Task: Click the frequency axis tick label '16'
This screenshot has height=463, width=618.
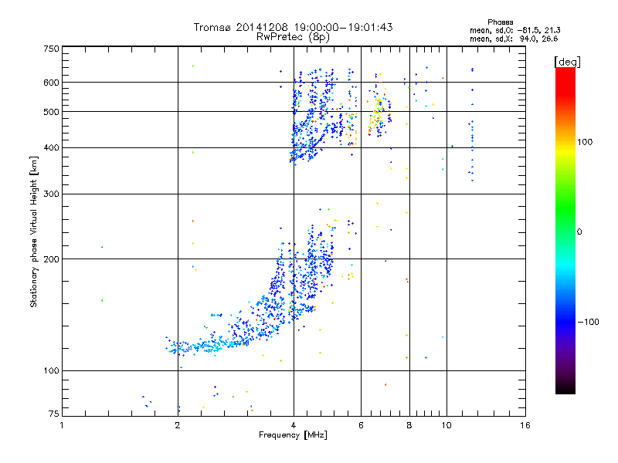Action: [x=525, y=425]
